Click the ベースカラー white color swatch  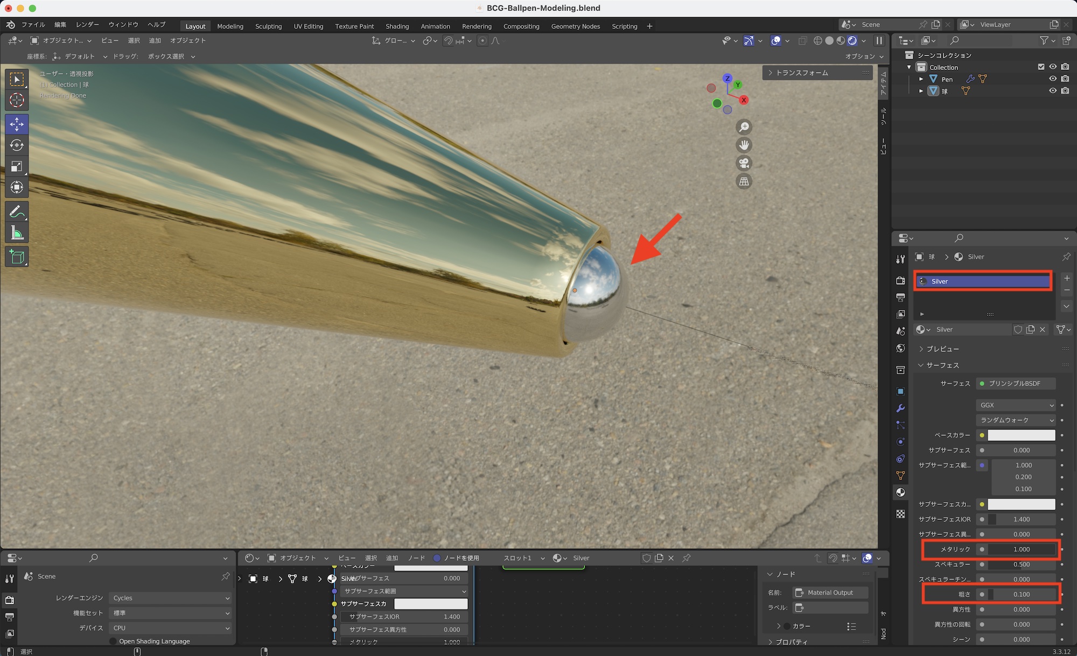click(x=1021, y=435)
